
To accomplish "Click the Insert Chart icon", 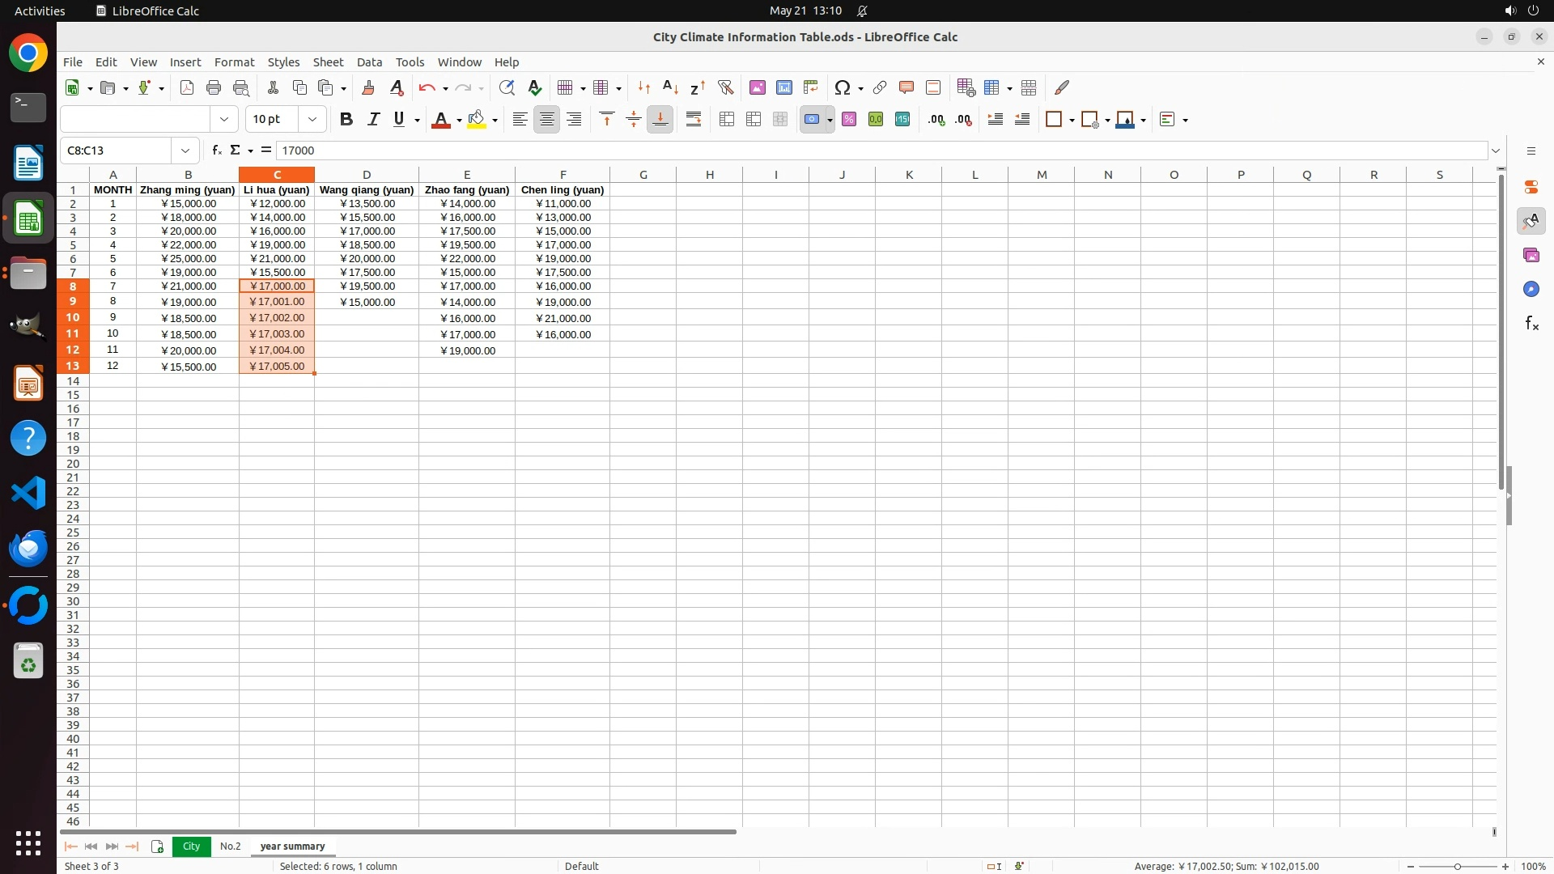I will pos(783,87).
